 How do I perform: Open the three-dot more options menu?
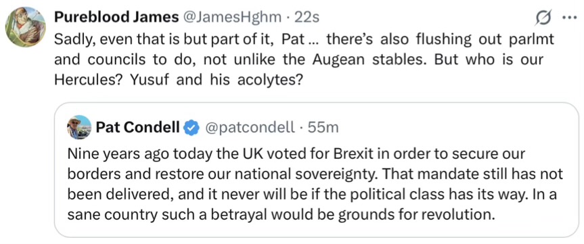[569, 18]
